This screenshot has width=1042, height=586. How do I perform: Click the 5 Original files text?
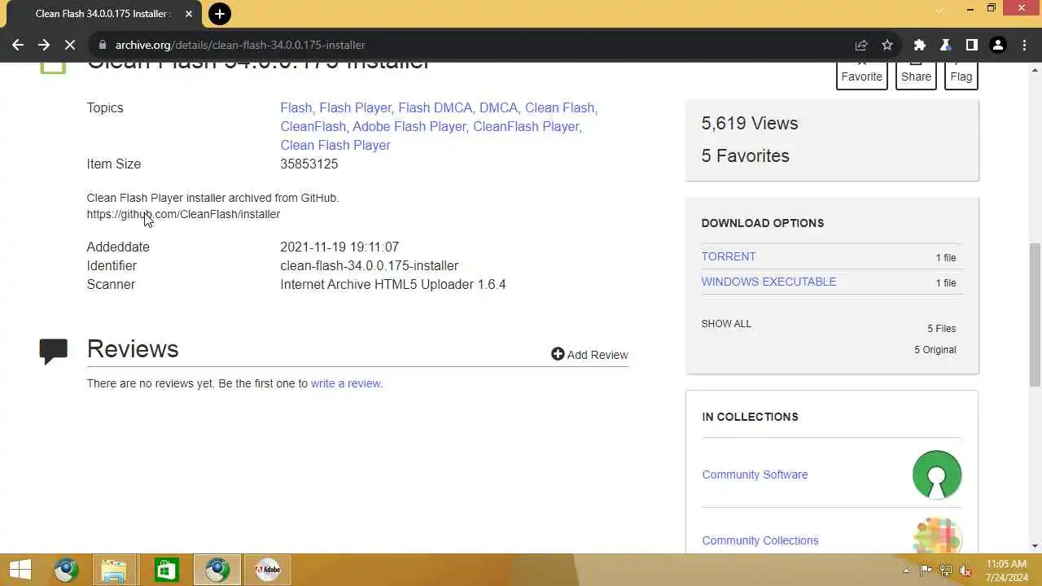tap(935, 350)
